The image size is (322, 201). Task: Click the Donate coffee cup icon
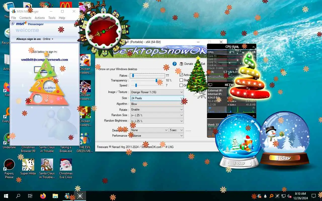[181, 64]
